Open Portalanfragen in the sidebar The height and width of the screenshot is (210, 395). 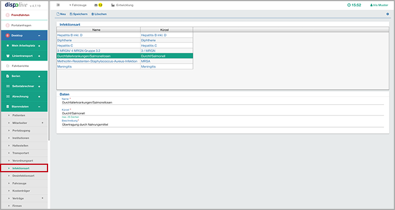(x=24, y=25)
